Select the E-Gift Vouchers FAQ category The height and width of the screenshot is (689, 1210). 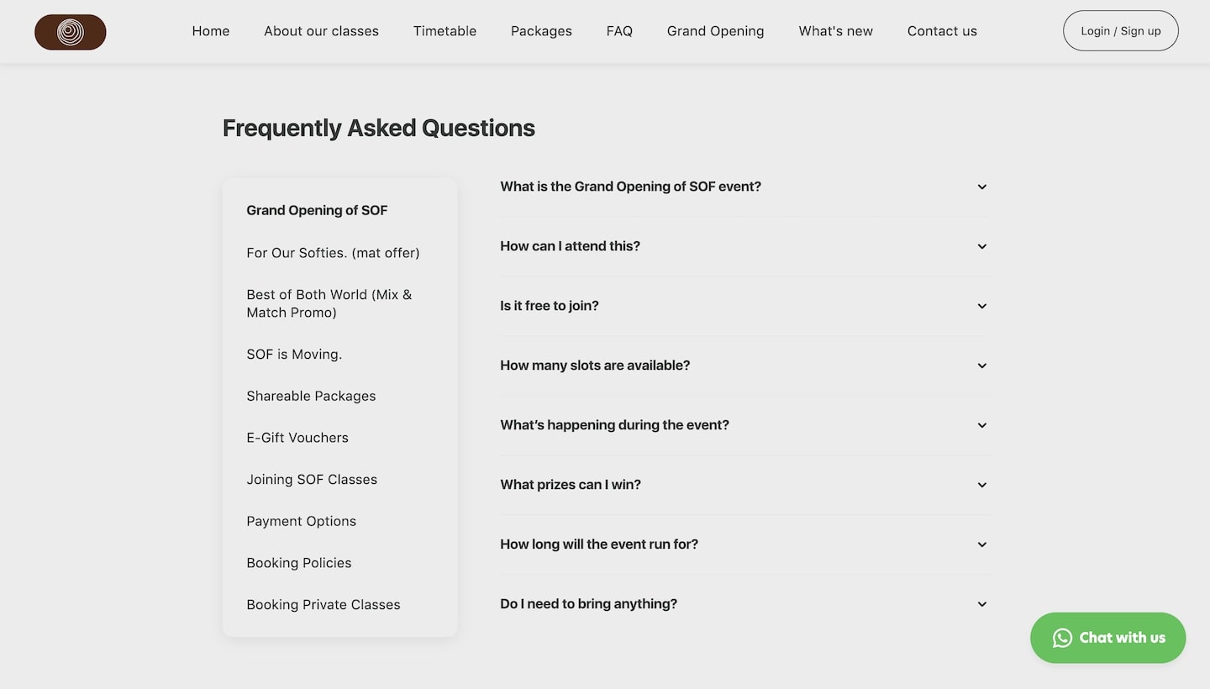297,438
